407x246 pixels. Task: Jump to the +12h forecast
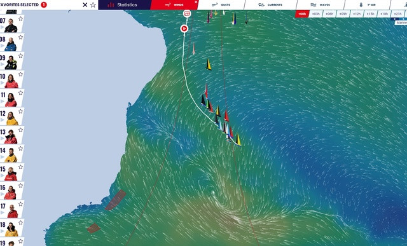click(x=357, y=14)
